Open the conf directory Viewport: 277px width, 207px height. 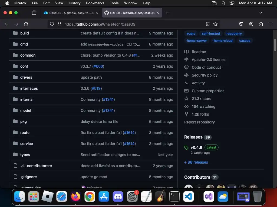[x=24, y=66]
